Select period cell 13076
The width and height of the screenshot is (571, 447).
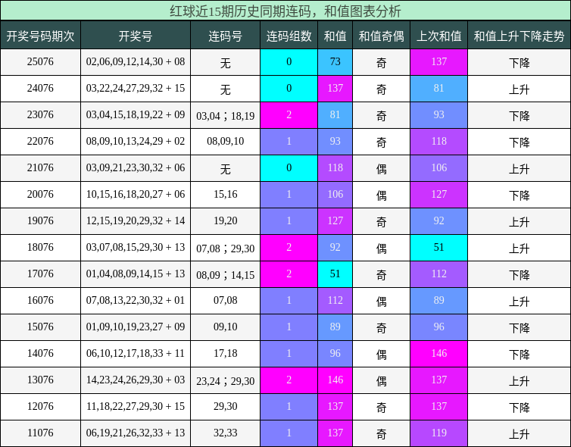tap(40, 380)
